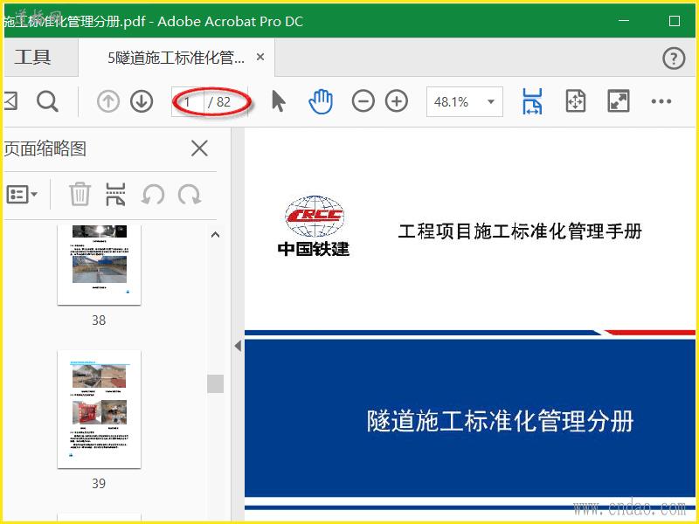Click the 38 page number label
The height and width of the screenshot is (524, 699).
(99, 321)
